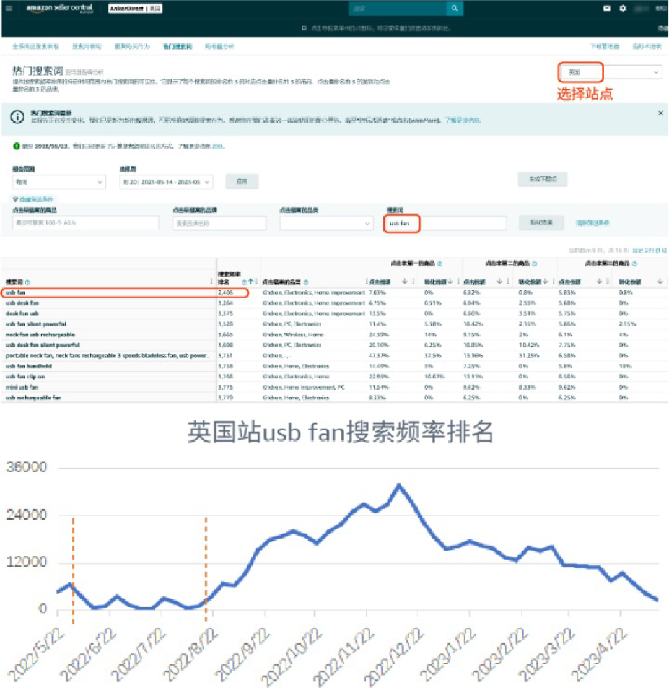Select the 'usb rechargeable fan' row

tap(334, 398)
